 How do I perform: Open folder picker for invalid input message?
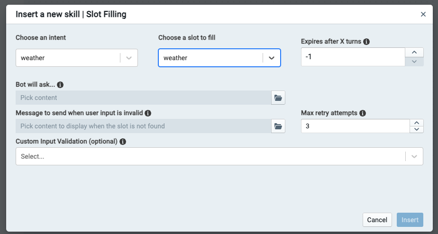278,126
